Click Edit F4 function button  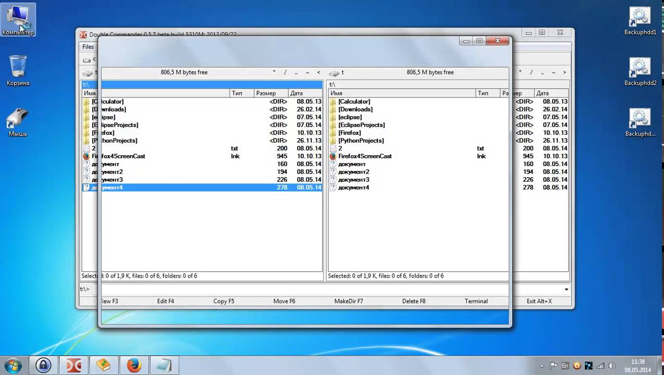165,301
